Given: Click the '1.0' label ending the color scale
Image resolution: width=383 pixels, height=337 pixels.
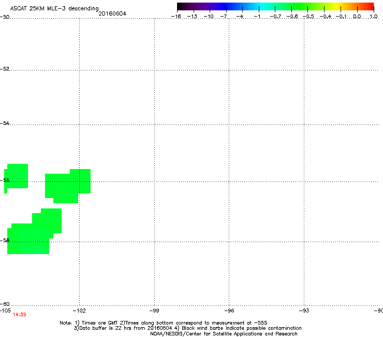Looking at the screenshot, I should [374, 17].
